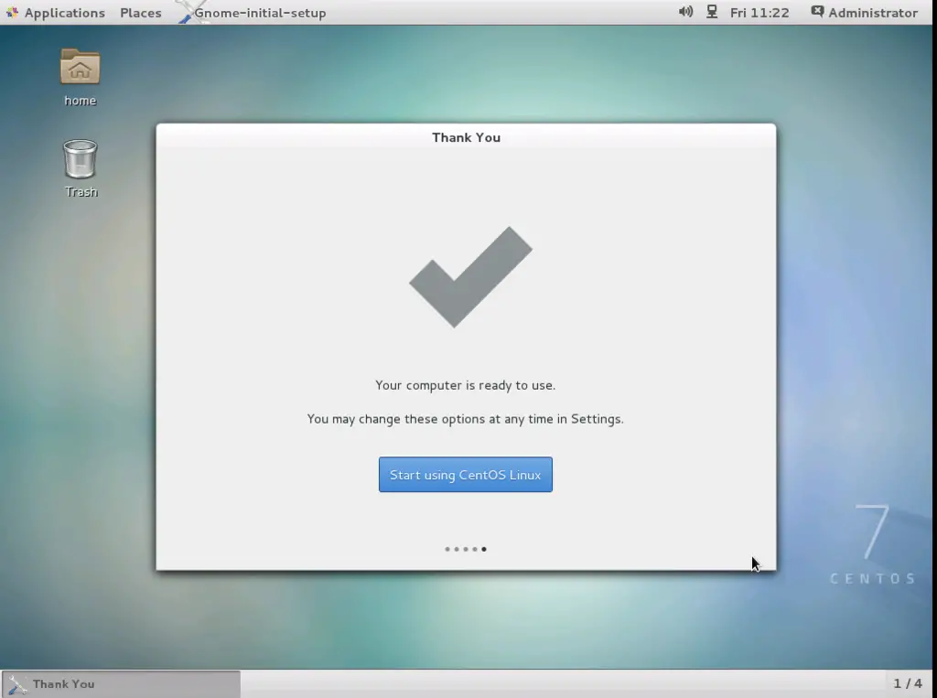Viewport: 937px width, 698px height.
Task: Select the Trash desktop icon
Action: tap(81, 168)
